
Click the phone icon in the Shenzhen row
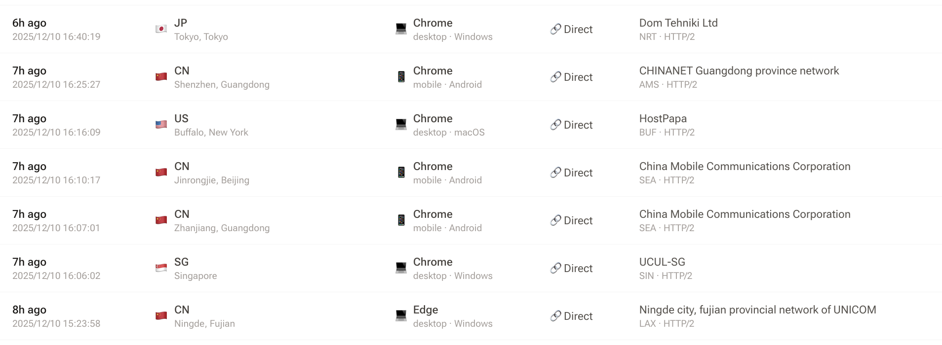[x=401, y=77]
